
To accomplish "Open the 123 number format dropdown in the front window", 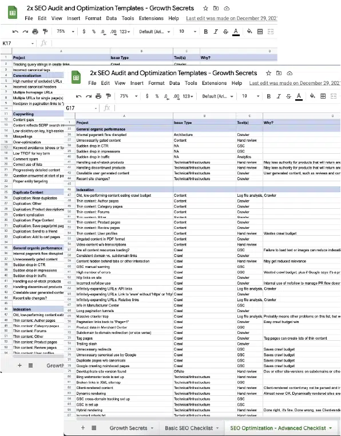I will (188, 96).
